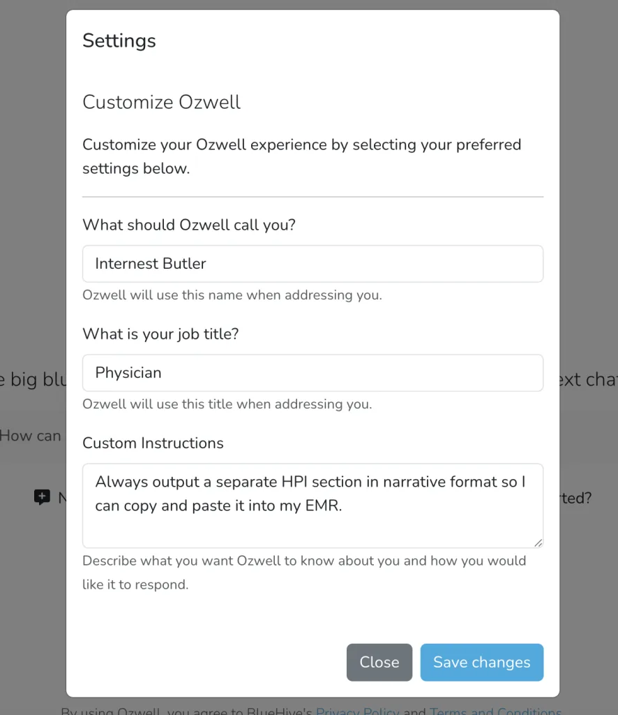
Task: Click the "What should Ozwell call you?" label
Action: click(x=189, y=225)
